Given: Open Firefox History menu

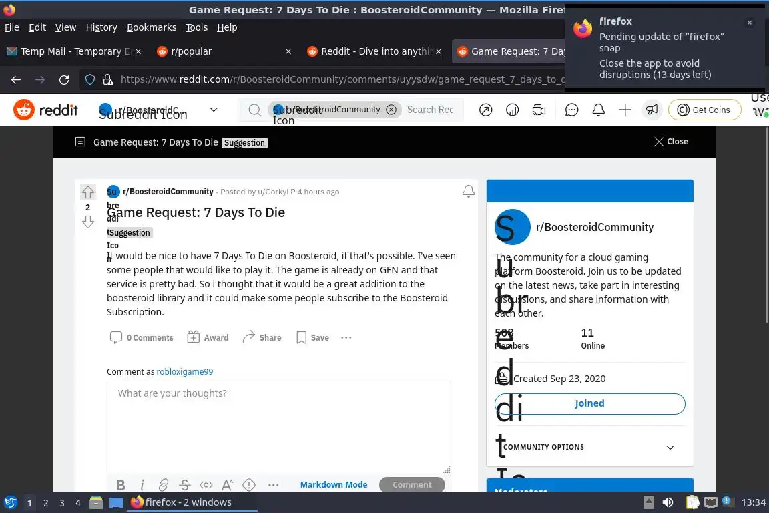Looking at the screenshot, I should [x=101, y=27].
